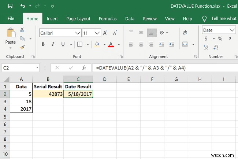
Task: Increase Decimal places button
Action: point(206,47)
